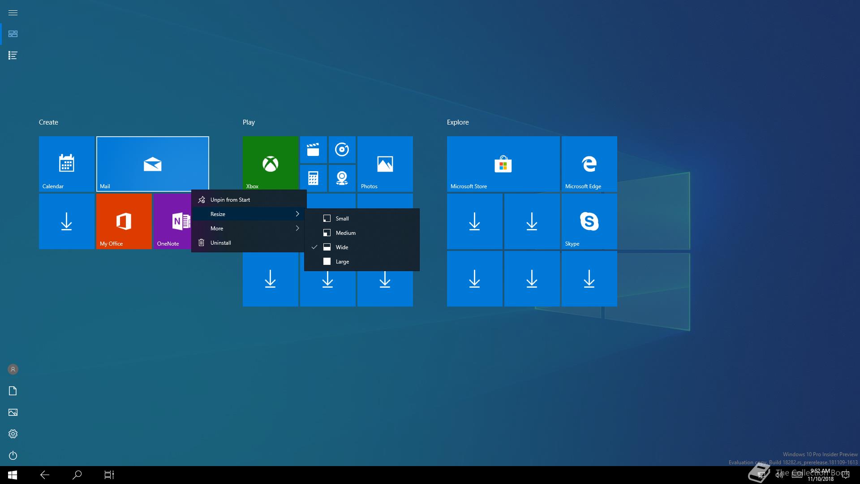Select Large tile size
Viewport: 860px width, 484px height.
tap(362, 262)
